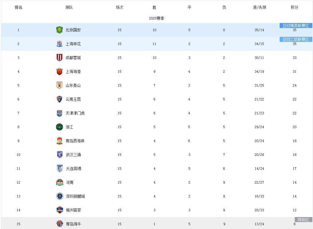Click the 进/失球 column header
313x229 pixels.
259,7
